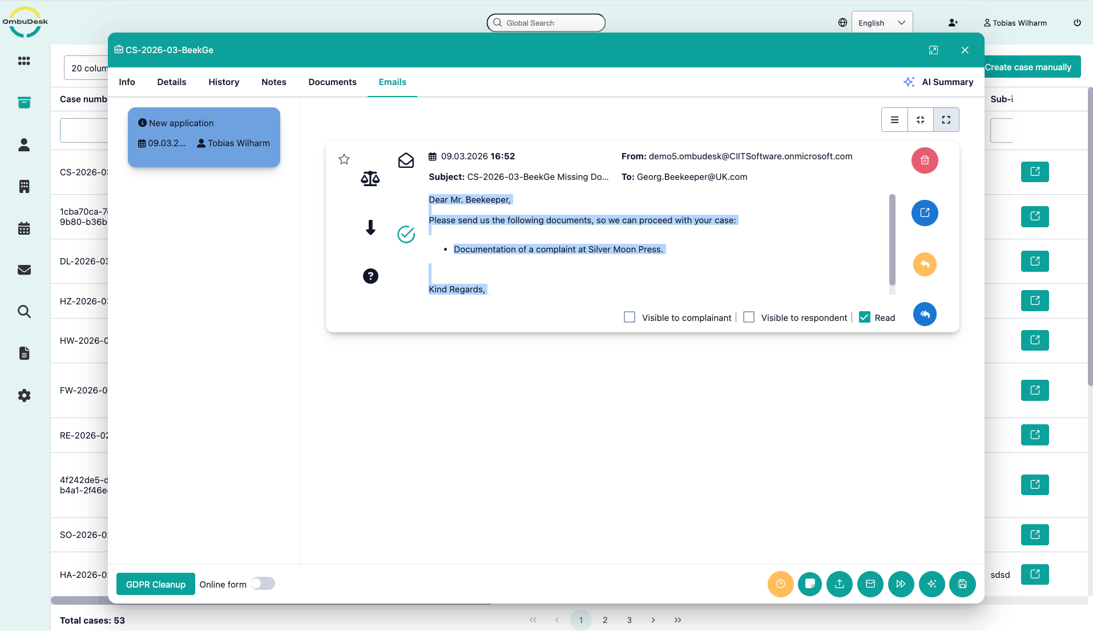This screenshot has height=631, width=1093.
Task: Click the Global Search field
Action: pos(546,23)
